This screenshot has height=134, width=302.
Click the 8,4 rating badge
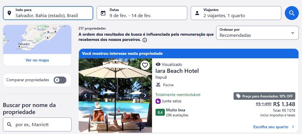tap(160, 112)
